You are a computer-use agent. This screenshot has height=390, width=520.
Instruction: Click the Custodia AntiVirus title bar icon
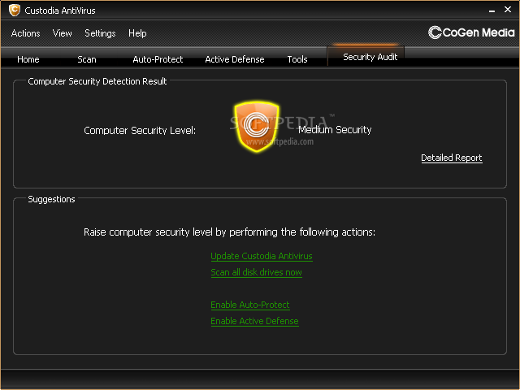[x=14, y=11]
